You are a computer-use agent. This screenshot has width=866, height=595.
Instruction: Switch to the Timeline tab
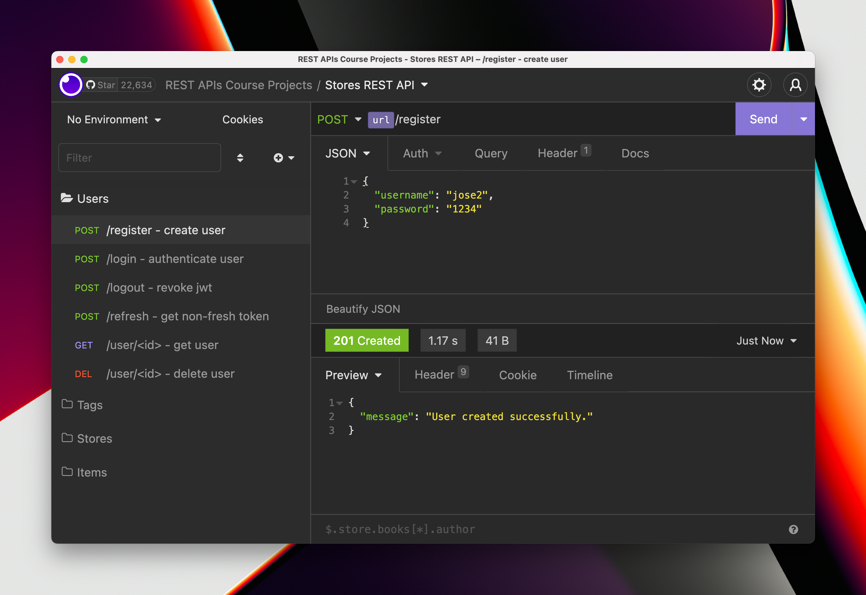590,375
